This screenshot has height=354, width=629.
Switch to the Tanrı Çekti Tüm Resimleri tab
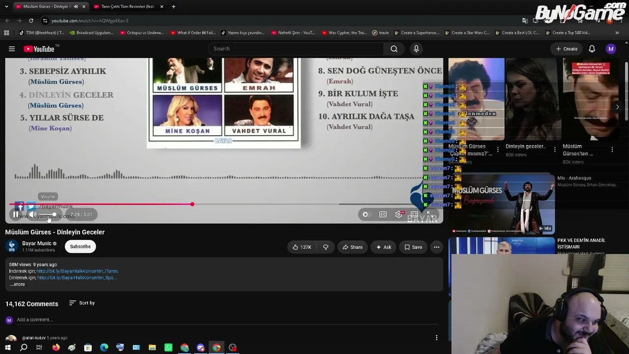pos(128,6)
